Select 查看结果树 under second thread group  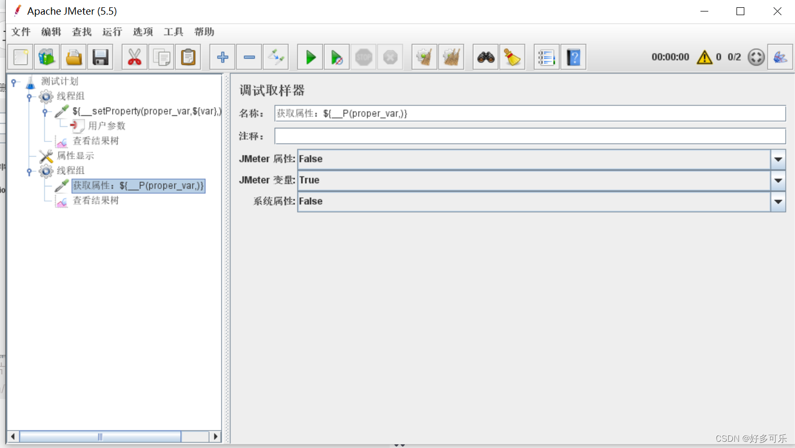(x=96, y=201)
